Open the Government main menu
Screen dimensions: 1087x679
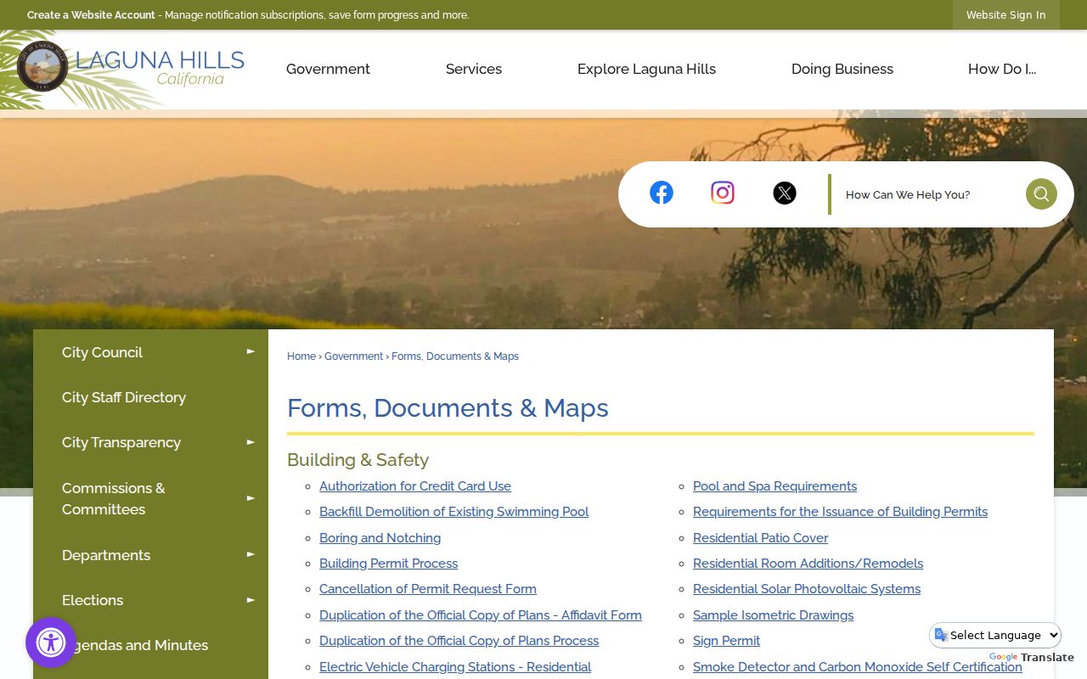point(328,69)
